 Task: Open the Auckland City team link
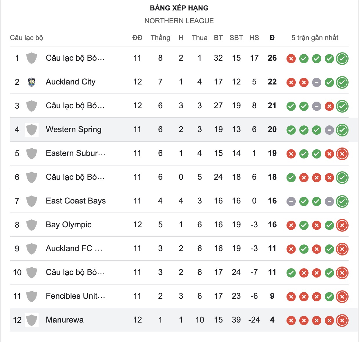(x=70, y=82)
